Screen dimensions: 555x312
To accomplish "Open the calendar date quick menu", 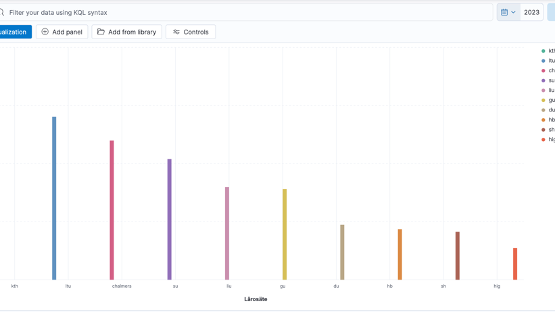I will click(x=508, y=12).
